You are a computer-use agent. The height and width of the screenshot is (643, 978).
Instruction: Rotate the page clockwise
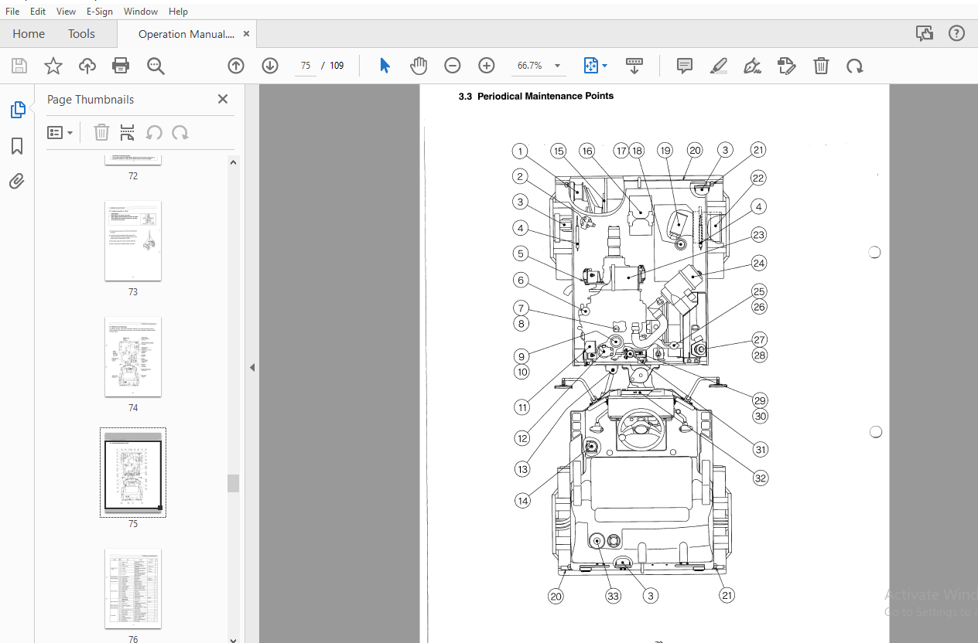(x=855, y=66)
